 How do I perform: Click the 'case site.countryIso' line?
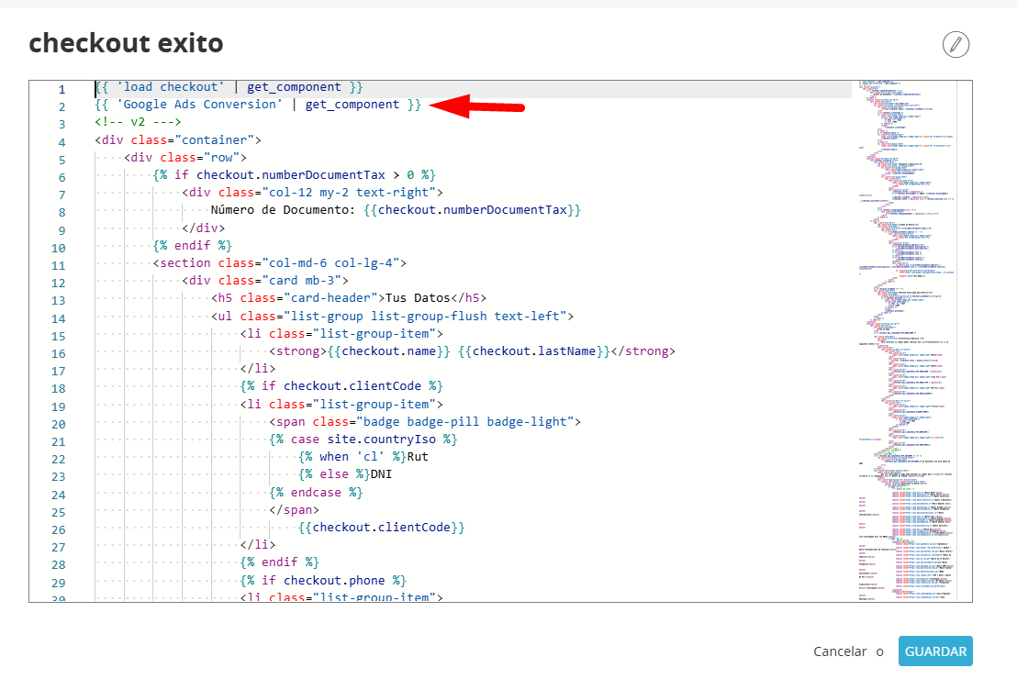(363, 439)
